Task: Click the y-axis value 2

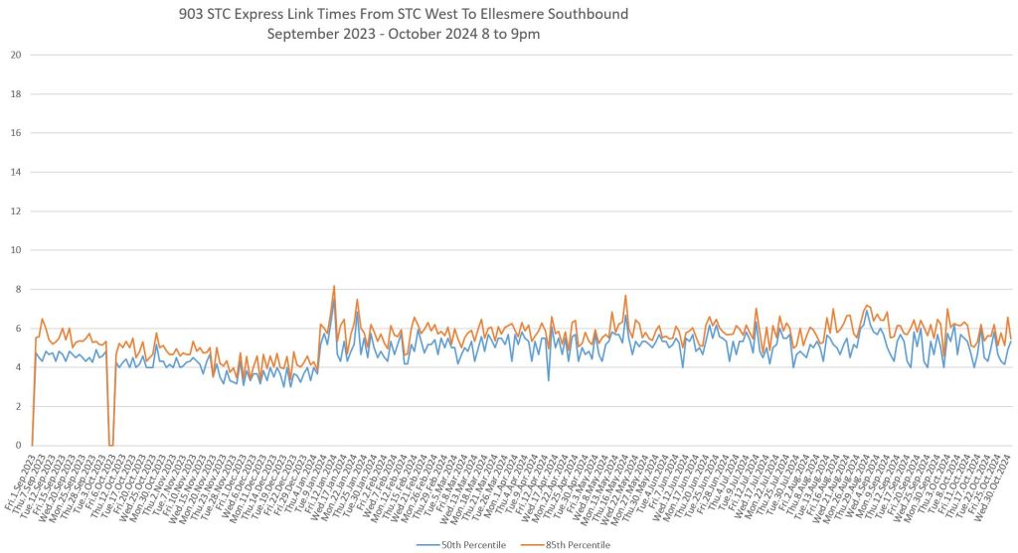Action: coord(17,407)
